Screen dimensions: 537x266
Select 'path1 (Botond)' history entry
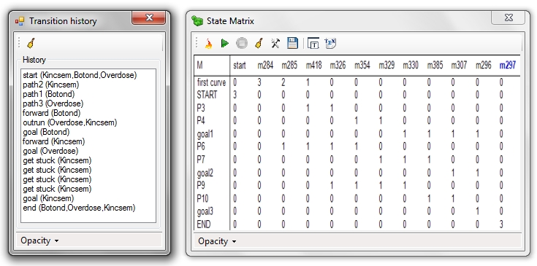[49, 94]
